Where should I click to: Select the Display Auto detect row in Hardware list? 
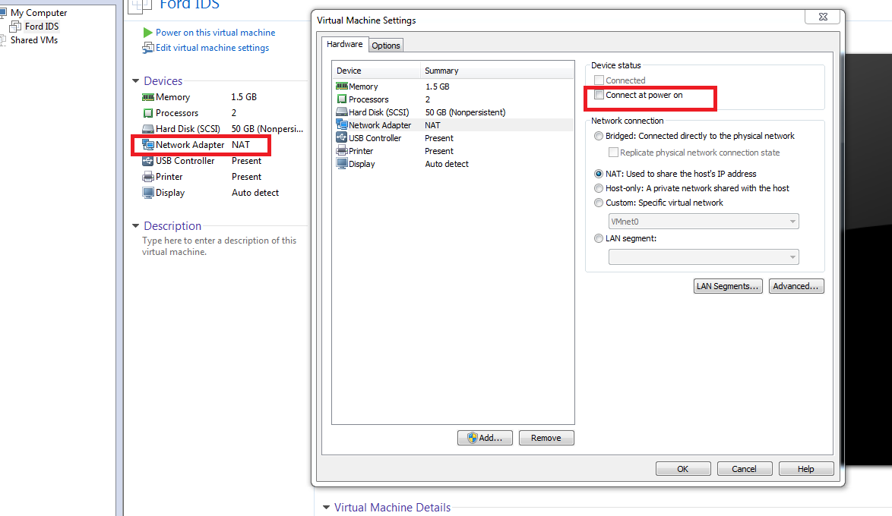pyautogui.click(x=453, y=164)
